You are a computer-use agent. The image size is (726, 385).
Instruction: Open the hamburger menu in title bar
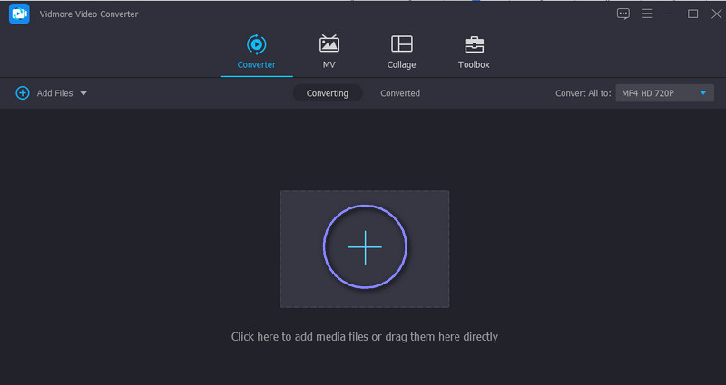pyautogui.click(x=647, y=14)
